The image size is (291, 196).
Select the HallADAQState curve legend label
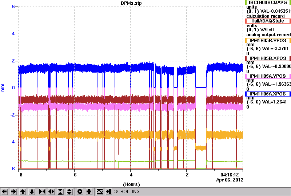click(268, 21)
